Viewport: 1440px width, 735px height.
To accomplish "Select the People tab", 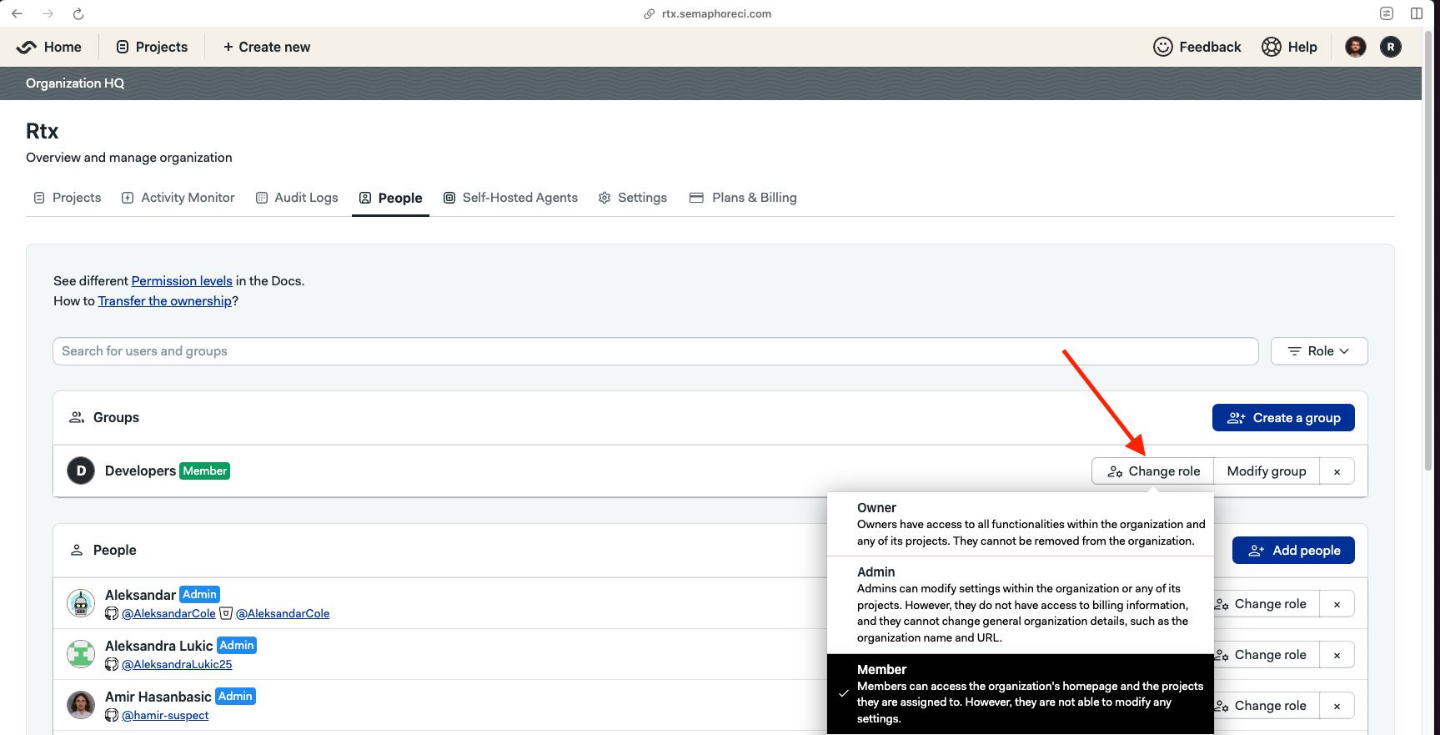I will pyautogui.click(x=390, y=198).
